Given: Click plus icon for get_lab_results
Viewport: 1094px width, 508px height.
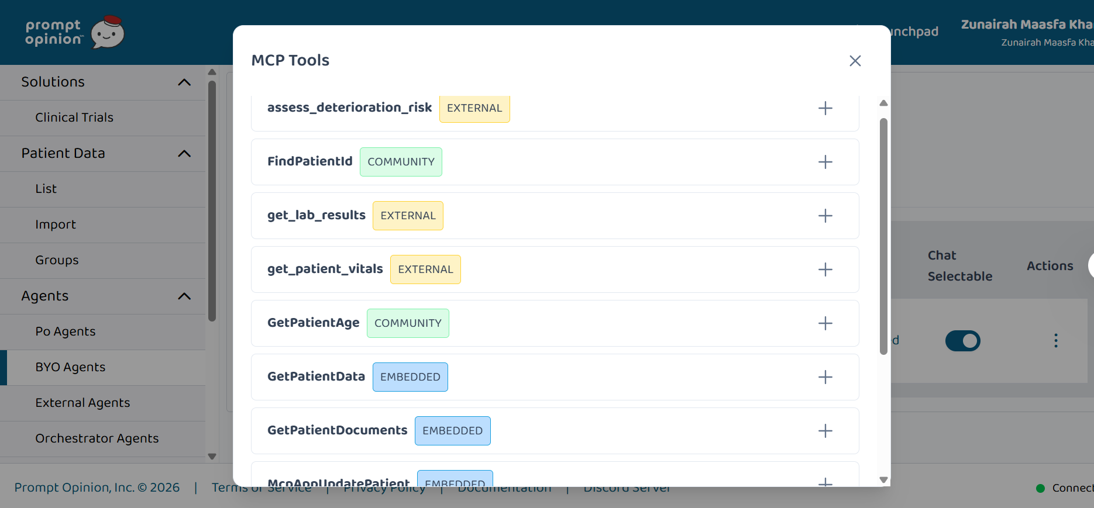Looking at the screenshot, I should tap(825, 216).
